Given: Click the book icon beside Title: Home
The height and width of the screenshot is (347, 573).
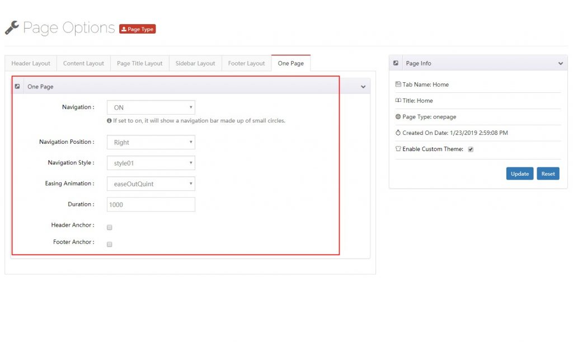Looking at the screenshot, I should coord(398,100).
